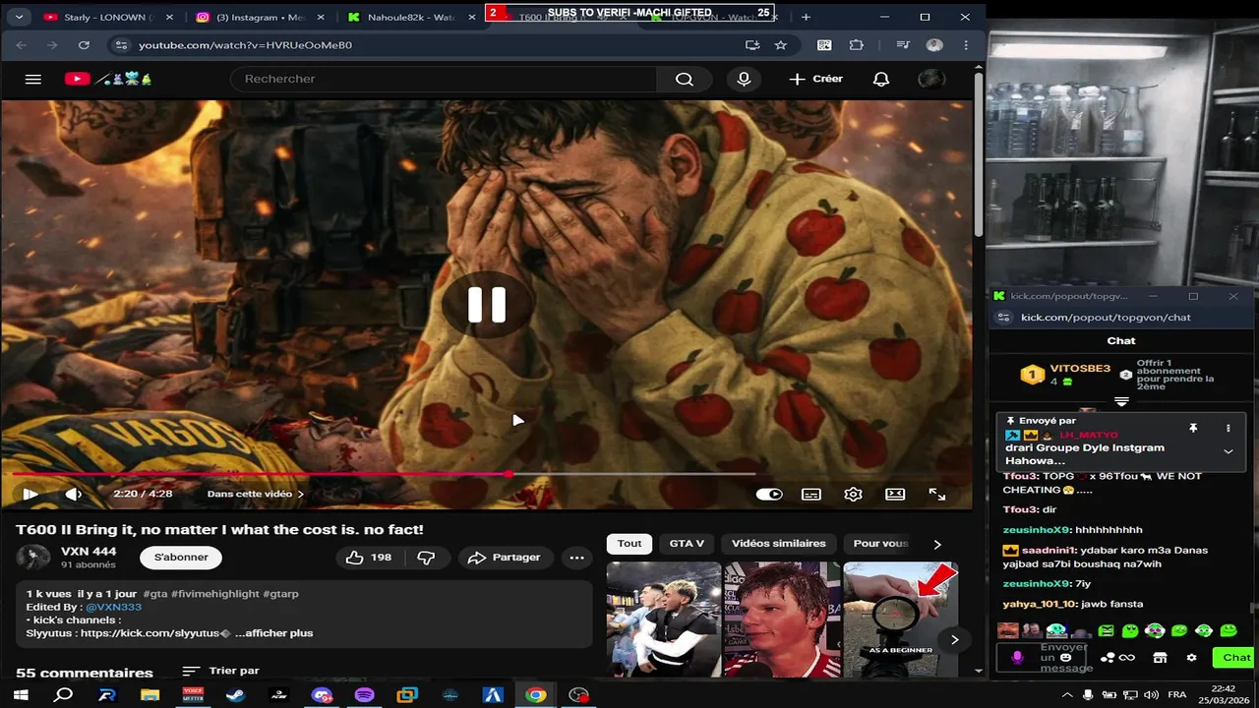Bookmark this page with the star icon
1259x708 pixels.
point(780,45)
